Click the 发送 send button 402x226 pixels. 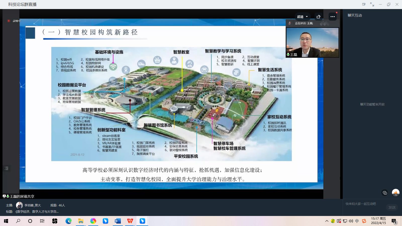pos(392,207)
